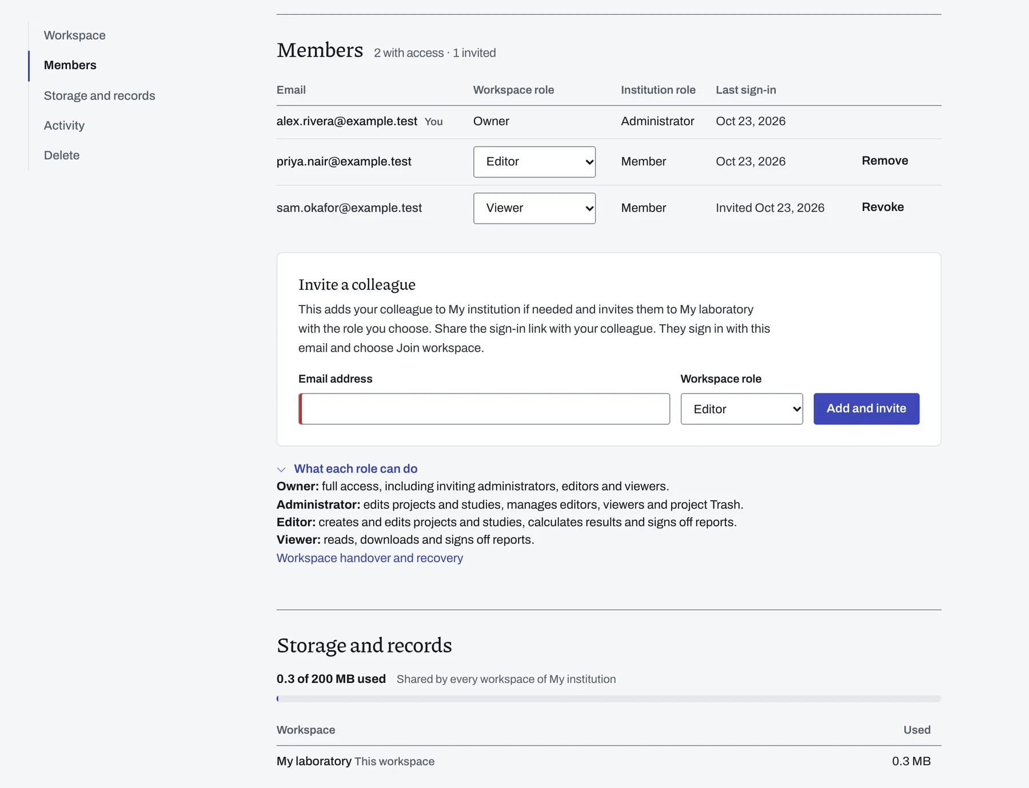
Task: Click the 0.3 of 200 MB used text
Action: pyautogui.click(x=331, y=679)
